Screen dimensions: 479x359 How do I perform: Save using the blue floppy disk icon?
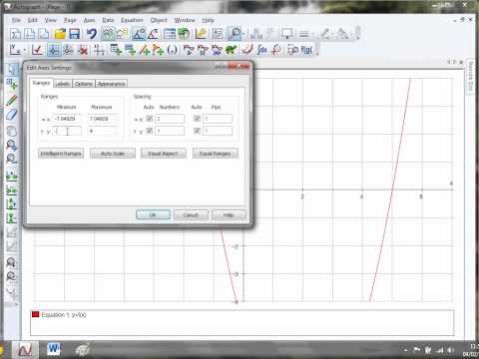74,34
